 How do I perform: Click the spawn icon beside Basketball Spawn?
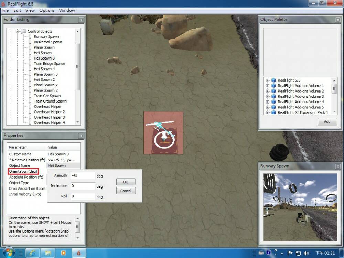[30, 42]
